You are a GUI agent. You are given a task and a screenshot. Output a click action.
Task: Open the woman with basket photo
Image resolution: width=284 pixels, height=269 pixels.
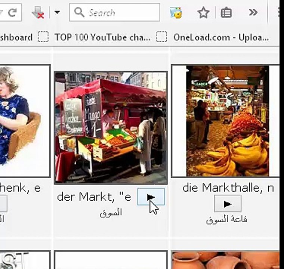click(x=25, y=121)
